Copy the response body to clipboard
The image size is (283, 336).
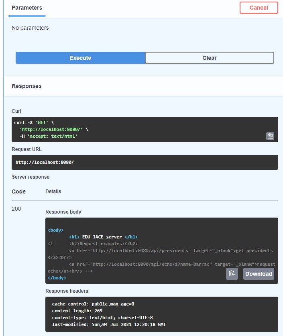[232, 274]
